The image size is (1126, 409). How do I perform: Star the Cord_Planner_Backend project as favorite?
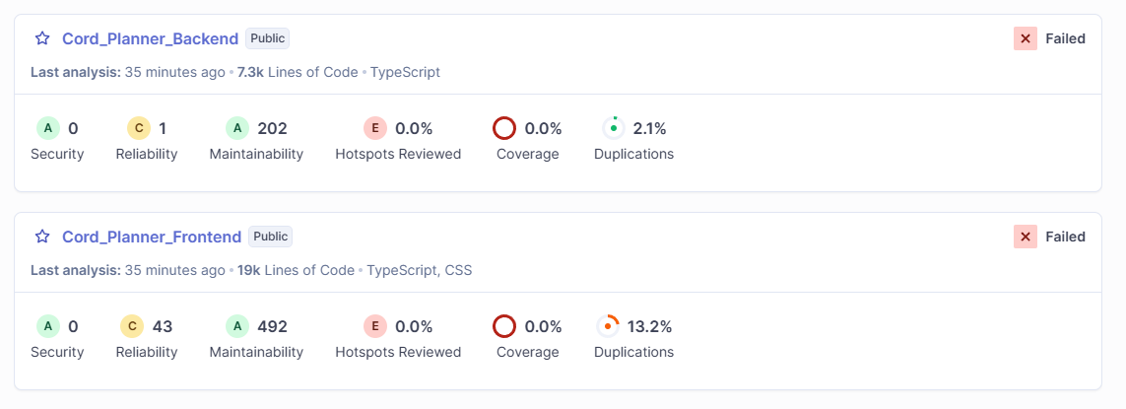click(x=42, y=38)
